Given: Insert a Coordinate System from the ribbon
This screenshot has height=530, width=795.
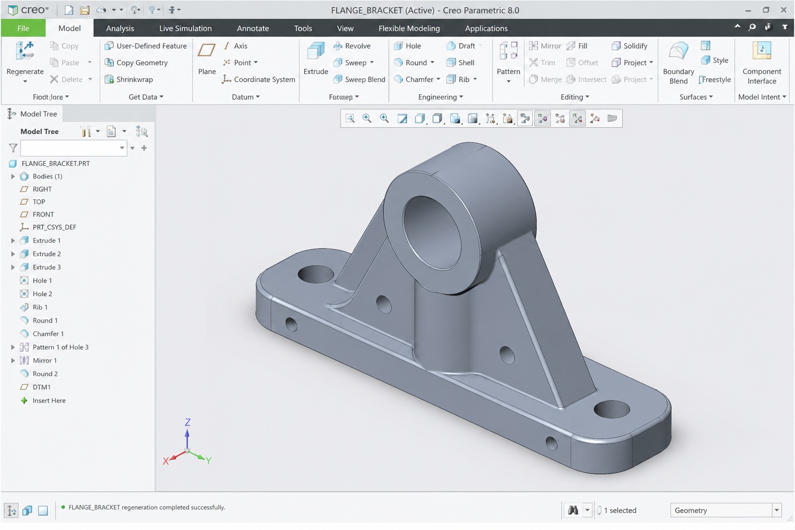Looking at the screenshot, I should click(258, 79).
